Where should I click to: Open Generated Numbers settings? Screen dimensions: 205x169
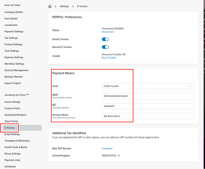(15, 115)
